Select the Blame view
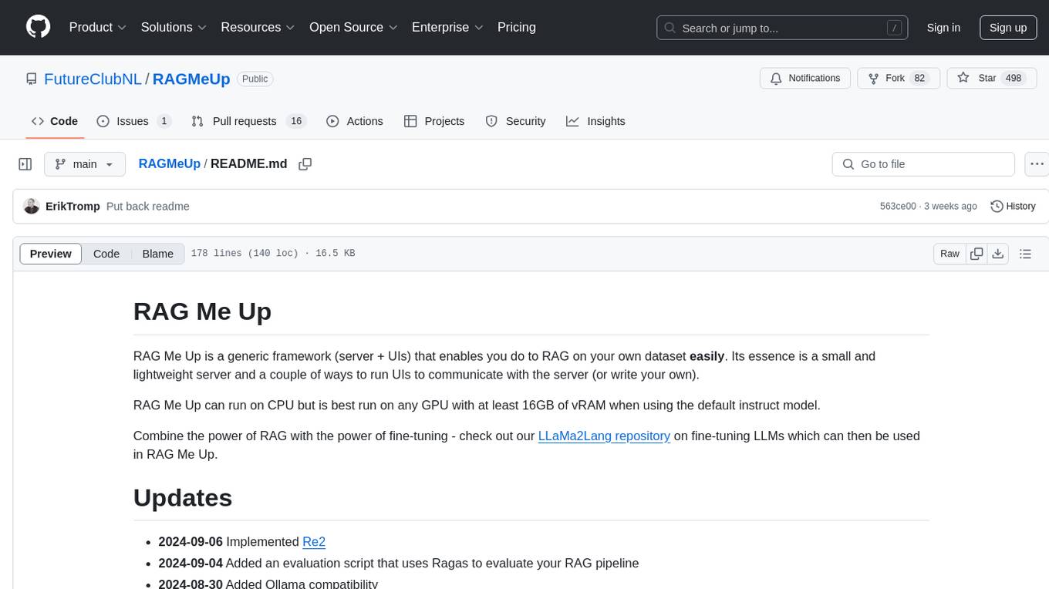 (158, 254)
